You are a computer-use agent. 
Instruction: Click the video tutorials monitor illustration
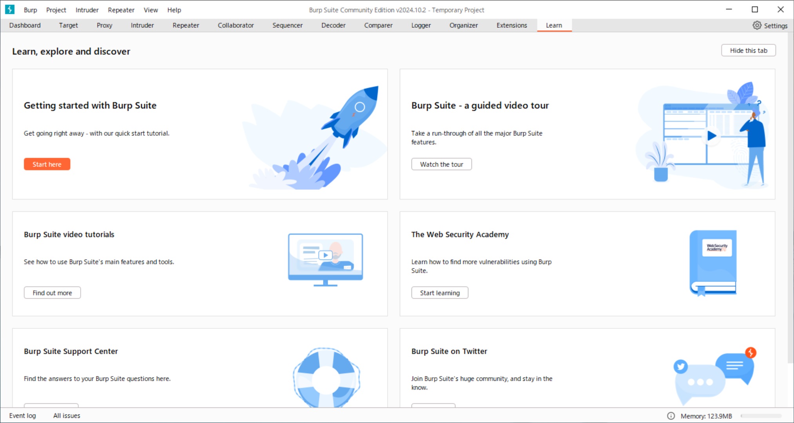pyautogui.click(x=325, y=259)
